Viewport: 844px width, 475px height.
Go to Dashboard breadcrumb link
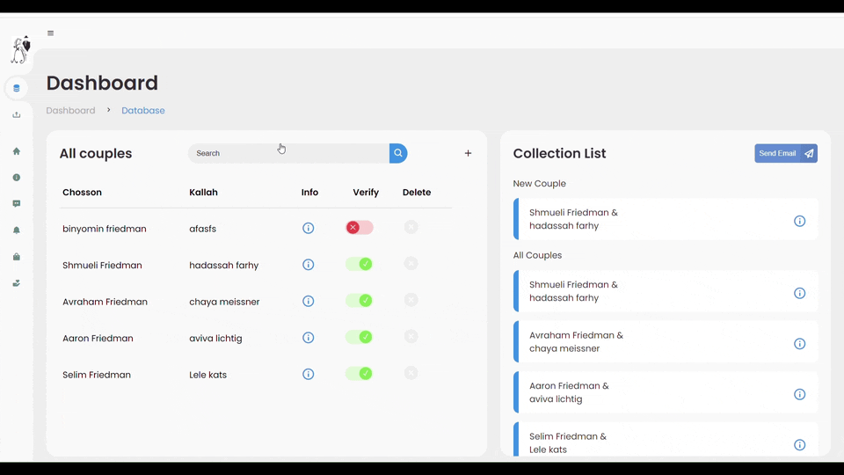click(x=70, y=111)
